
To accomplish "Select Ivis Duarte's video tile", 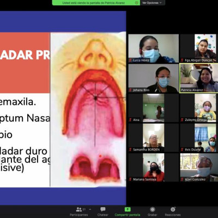I will tap(199, 138).
